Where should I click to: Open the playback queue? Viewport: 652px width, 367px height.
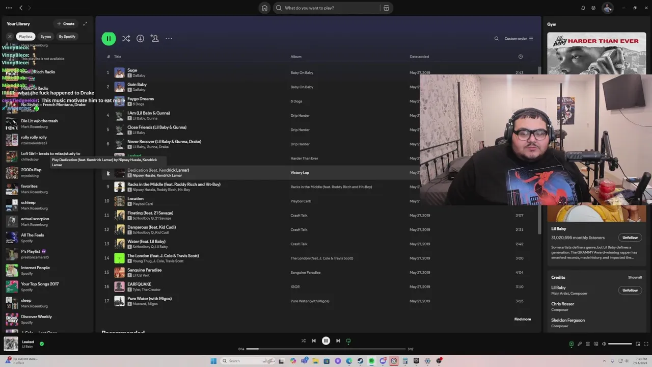click(x=587, y=344)
